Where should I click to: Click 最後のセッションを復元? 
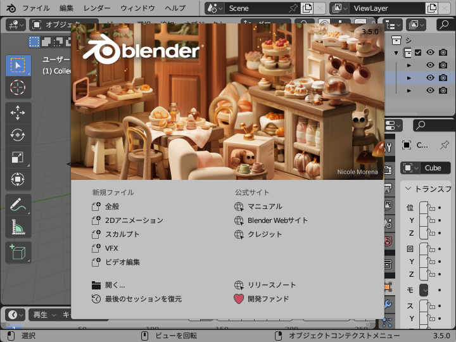coord(136,299)
